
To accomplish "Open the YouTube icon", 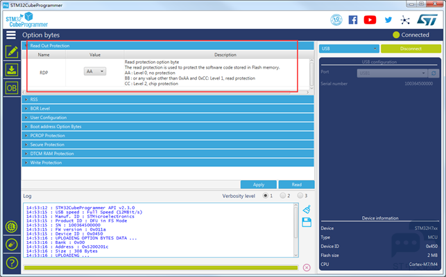I will click(x=370, y=20).
